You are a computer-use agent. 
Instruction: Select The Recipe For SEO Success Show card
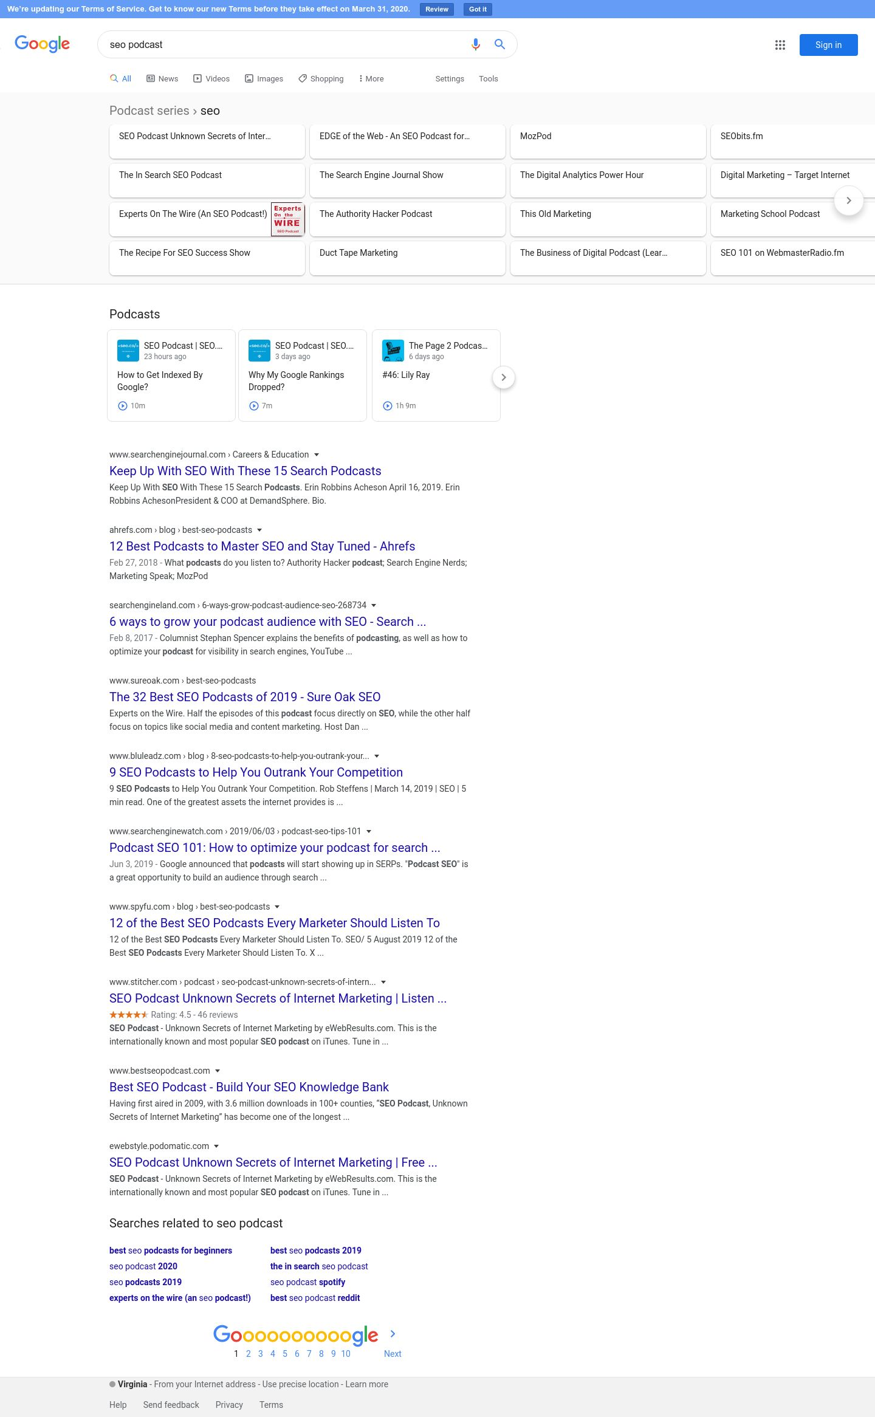point(207,258)
